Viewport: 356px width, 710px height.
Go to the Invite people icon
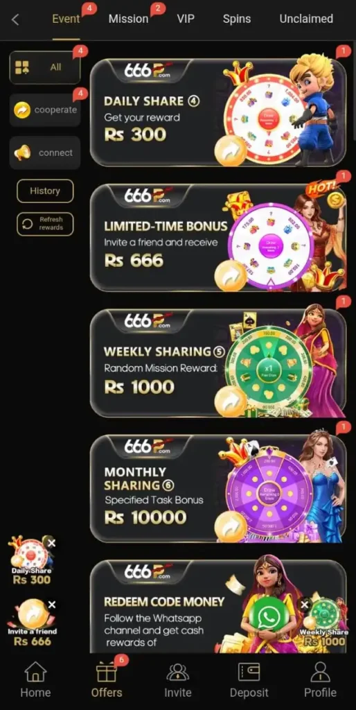[178, 673]
